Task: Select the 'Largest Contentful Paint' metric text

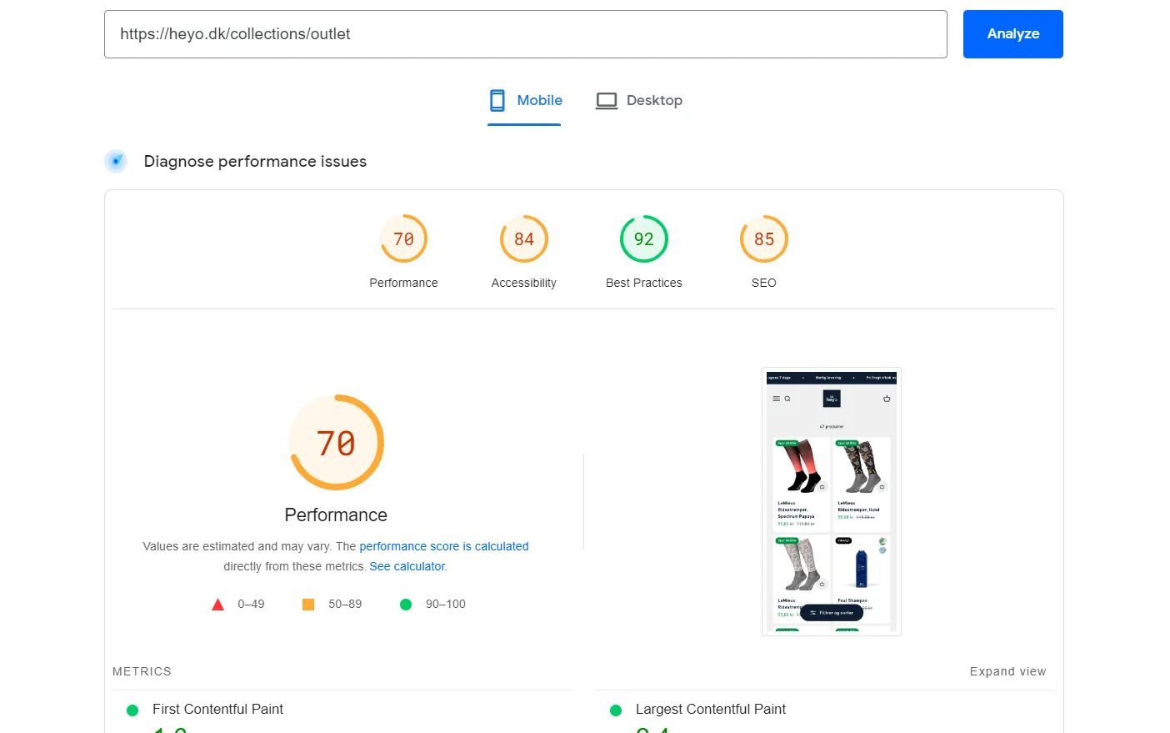Action: (x=711, y=709)
